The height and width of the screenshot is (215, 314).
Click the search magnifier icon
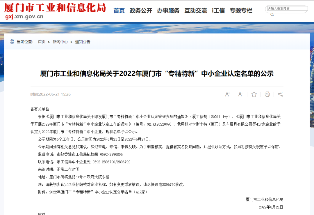point(272,14)
